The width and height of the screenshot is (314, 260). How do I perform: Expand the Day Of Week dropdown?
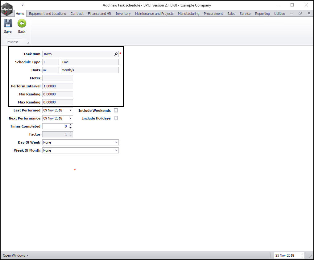pyautogui.click(x=116, y=142)
